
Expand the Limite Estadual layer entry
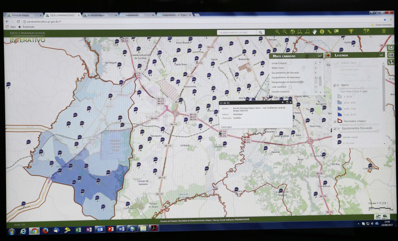315,63
